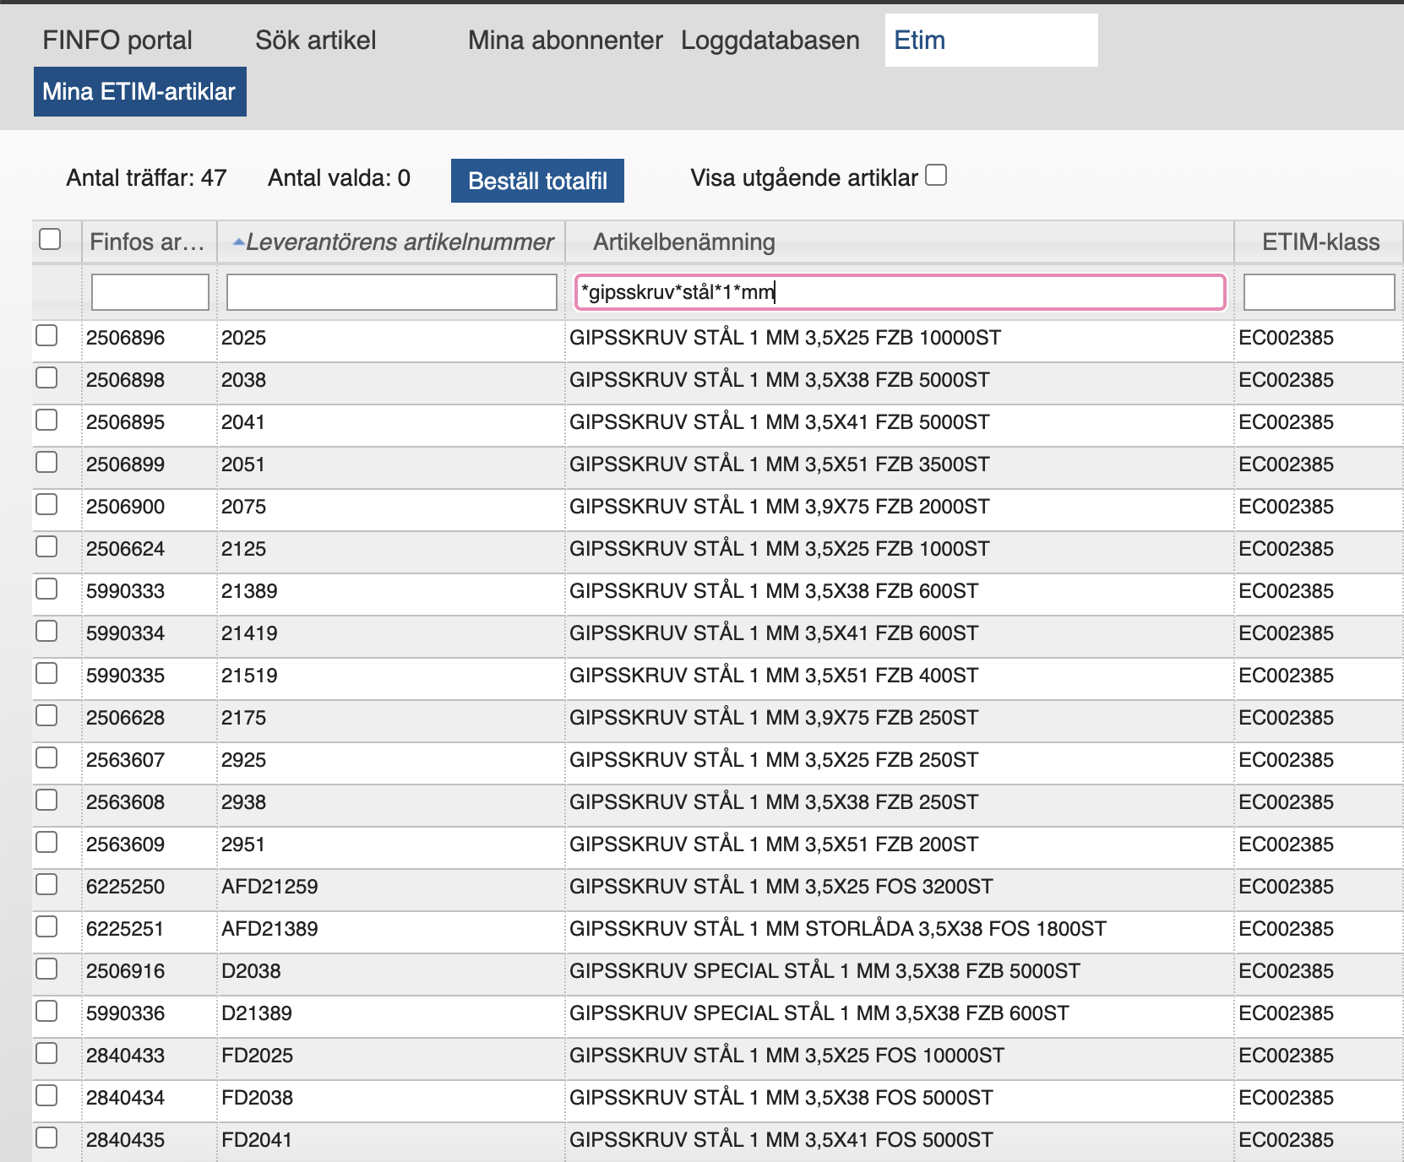The width and height of the screenshot is (1404, 1162).
Task: Sort by ETIM-klass column header
Action: pos(1320,242)
